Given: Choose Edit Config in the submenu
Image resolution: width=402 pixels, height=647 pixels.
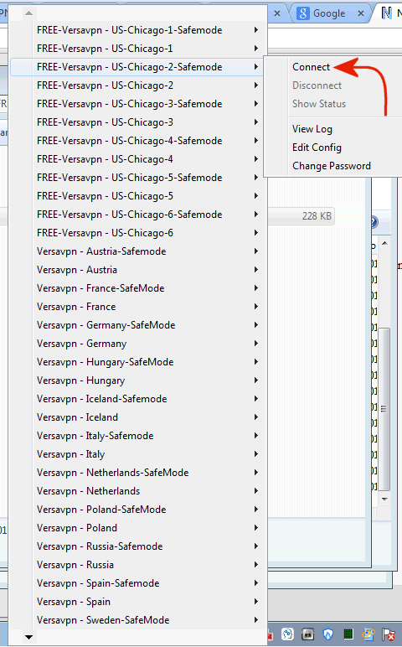Looking at the screenshot, I should click(x=317, y=148).
